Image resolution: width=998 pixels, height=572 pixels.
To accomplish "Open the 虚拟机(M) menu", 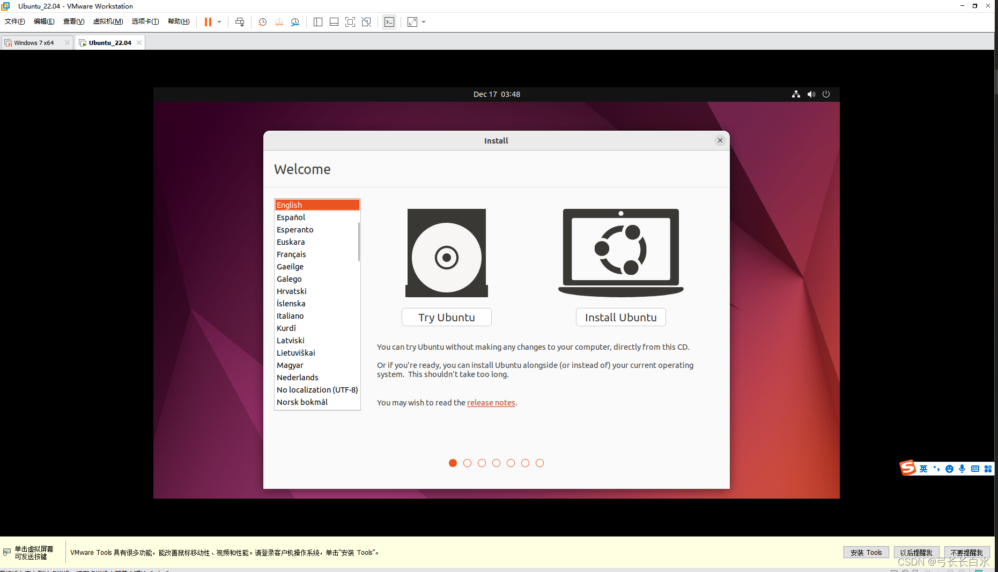I will (x=108, y=21).
